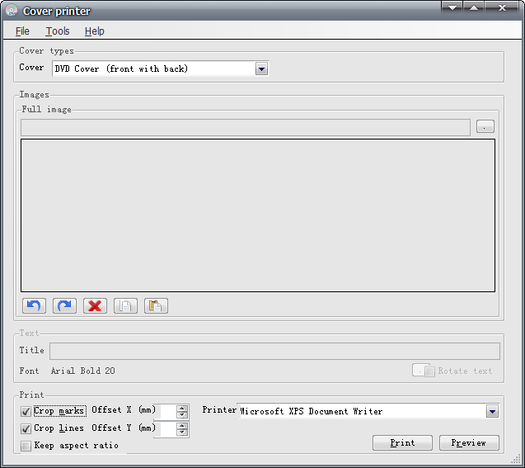This screenshot has height=468, width=525.
Task: Delete the image with the red X icon
Action: pyautogui.click(x=95, y=305)
